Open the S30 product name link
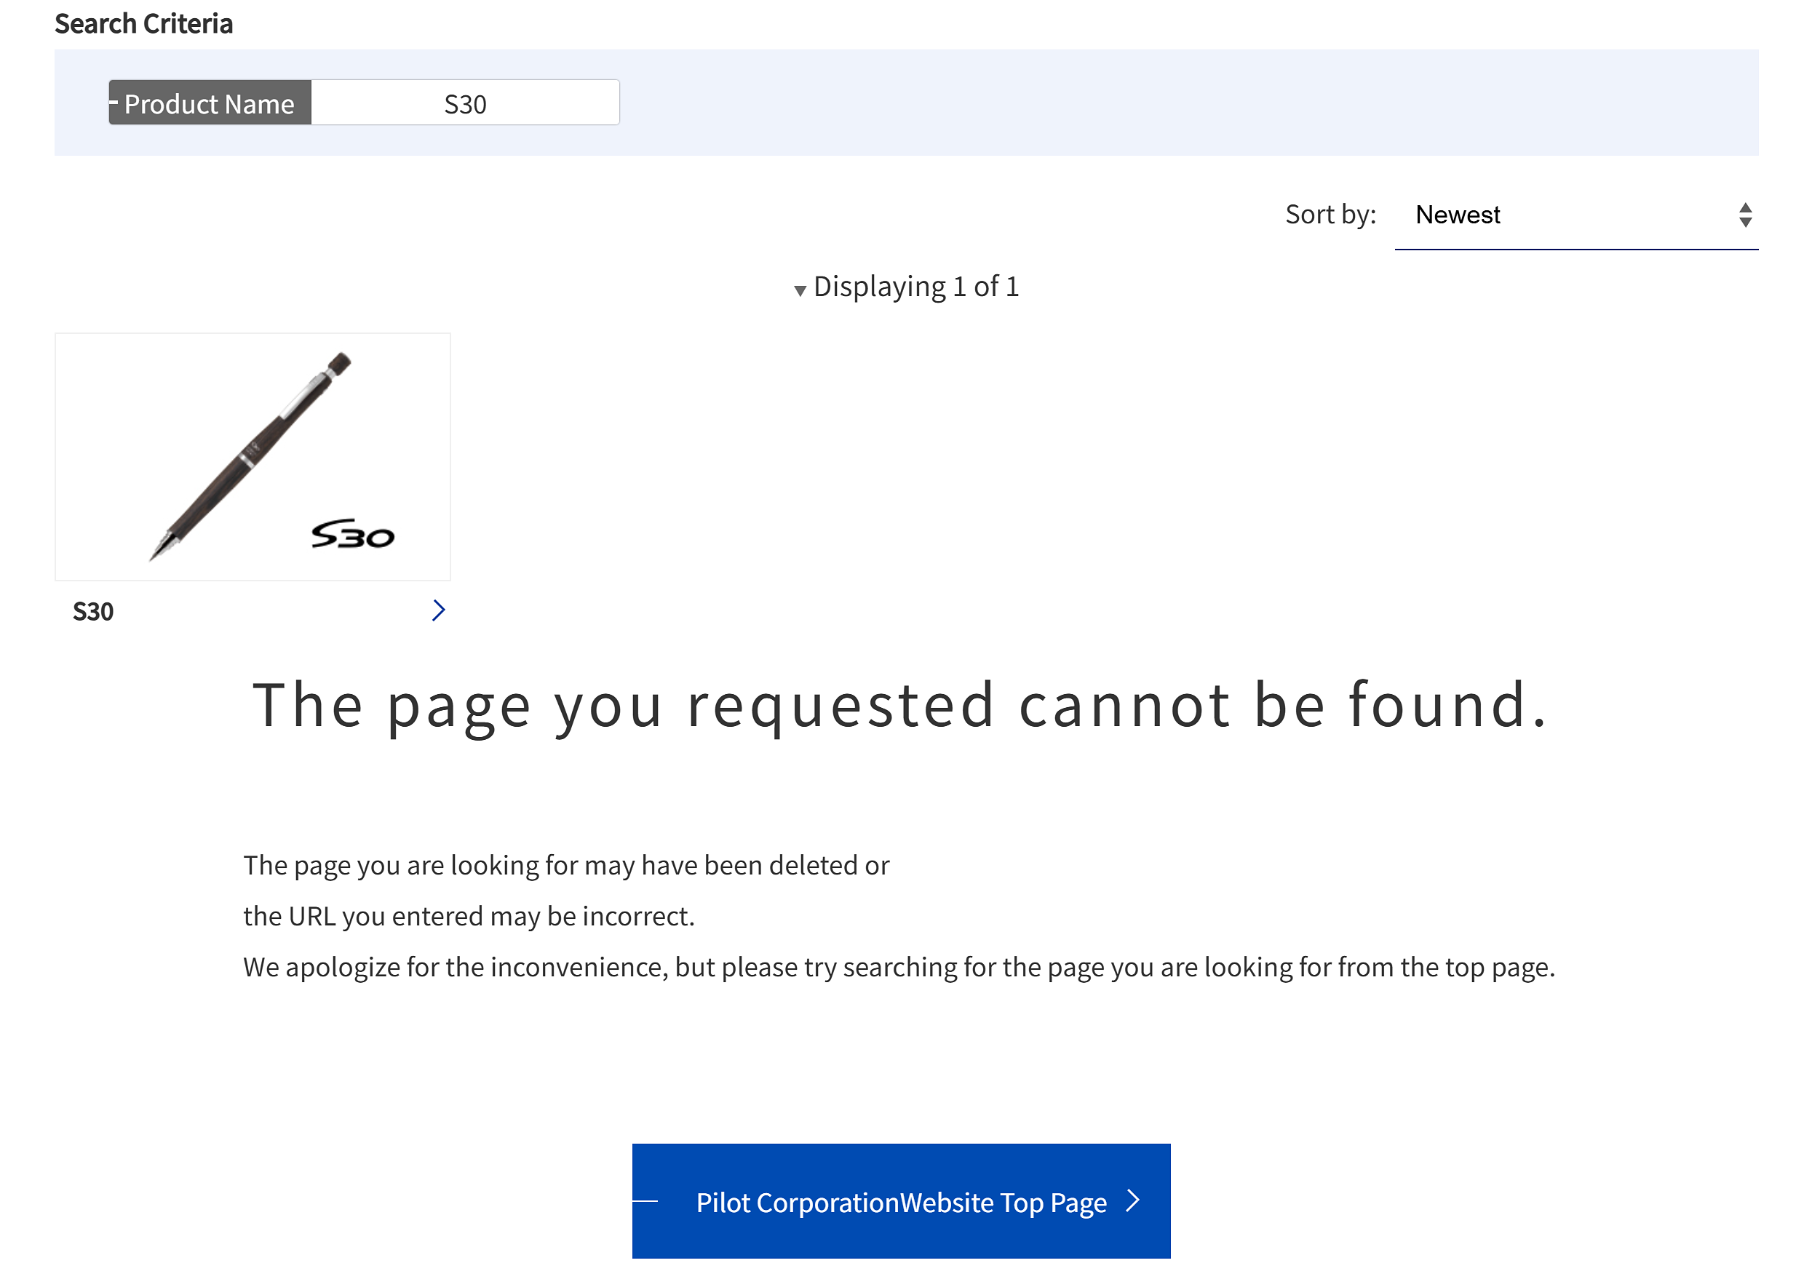 click(x=92, y=612)
